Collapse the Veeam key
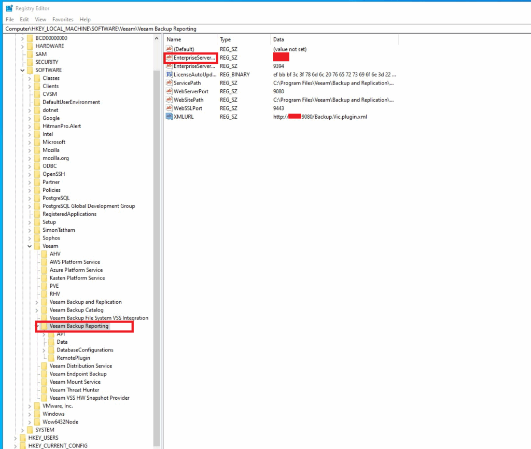 click(30, 246)
